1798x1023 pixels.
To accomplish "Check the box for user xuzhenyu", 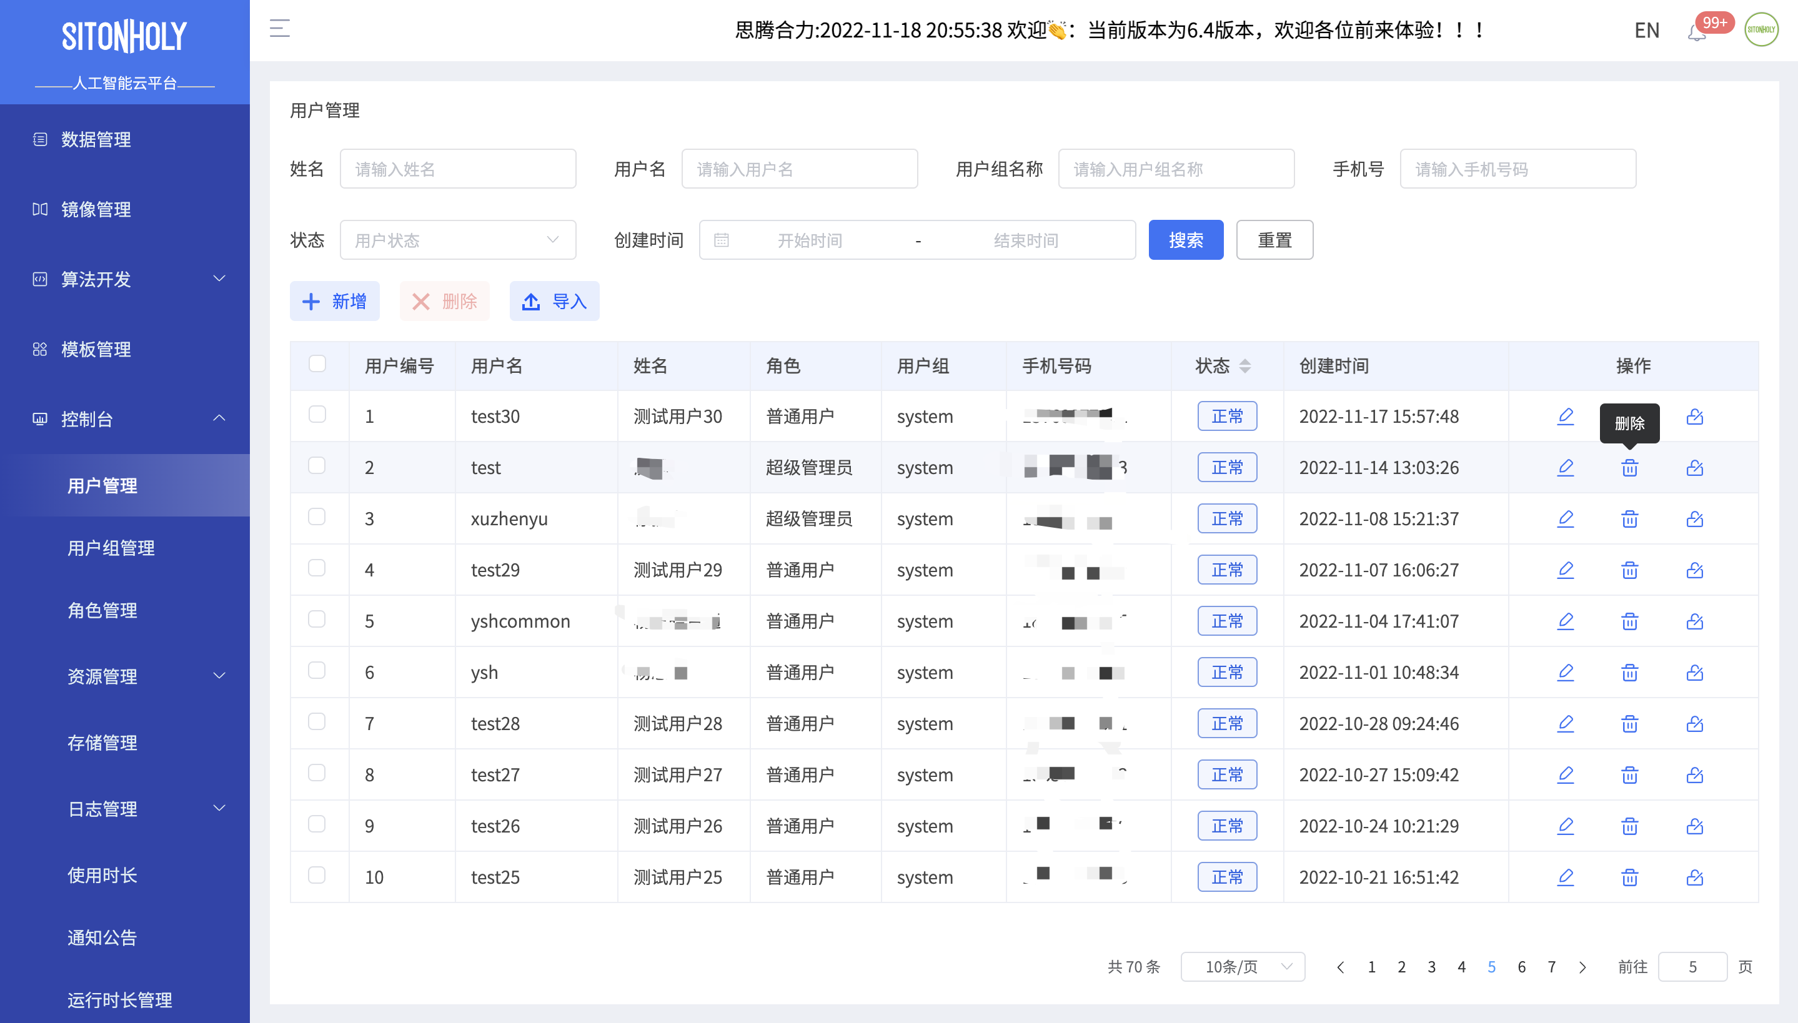I will (x=317, y=517).
